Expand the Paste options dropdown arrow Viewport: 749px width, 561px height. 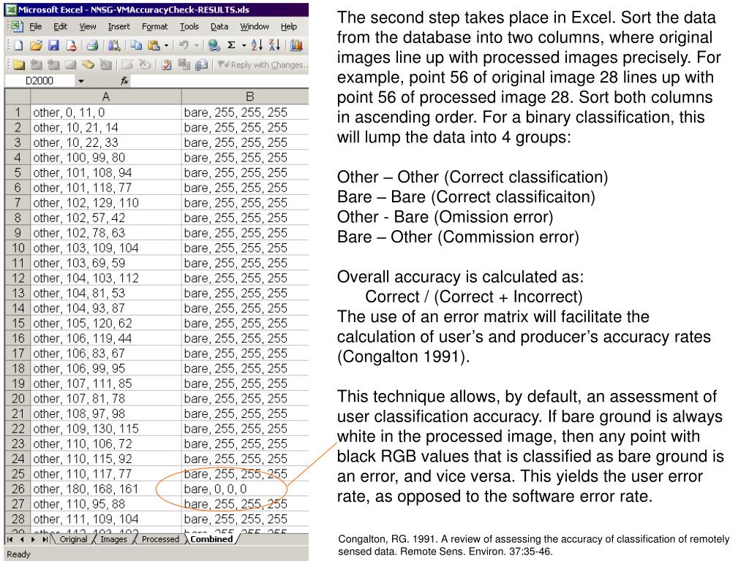pyautogui.click(x=166, y=46)
